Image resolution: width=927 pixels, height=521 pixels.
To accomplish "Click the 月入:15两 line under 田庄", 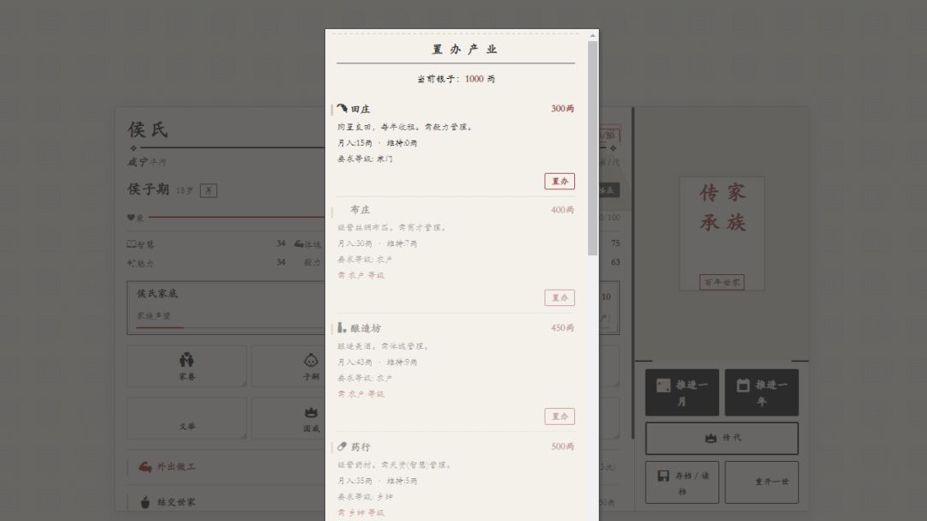I will click(377, 143).
